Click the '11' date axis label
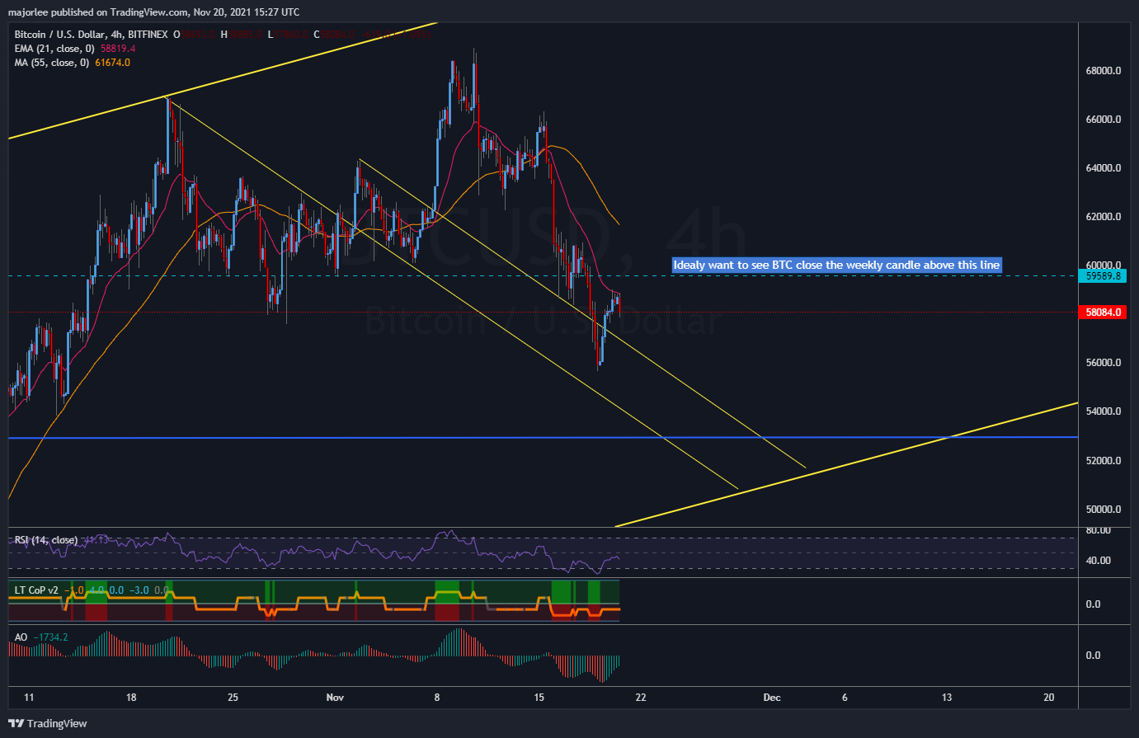1139x738 pixels. (29, 698)
